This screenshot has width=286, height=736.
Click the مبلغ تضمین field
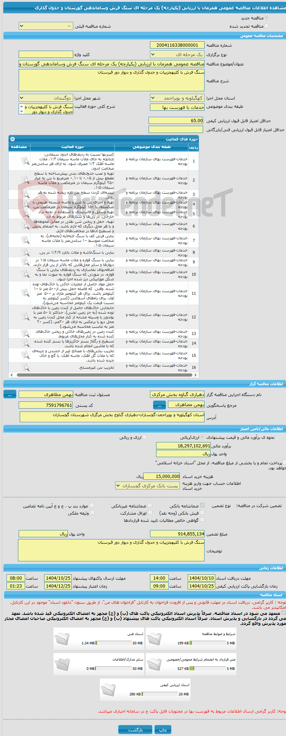click(177, 534)
